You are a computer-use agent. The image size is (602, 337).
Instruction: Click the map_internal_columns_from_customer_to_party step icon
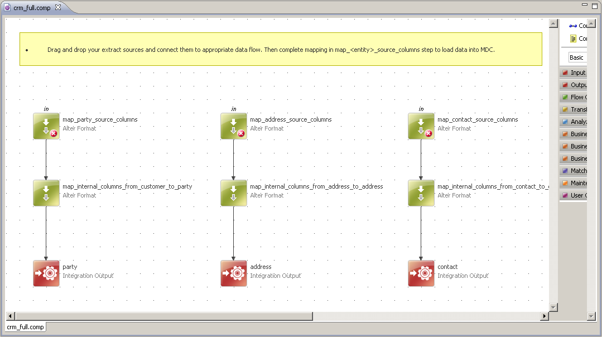point(46,193)
